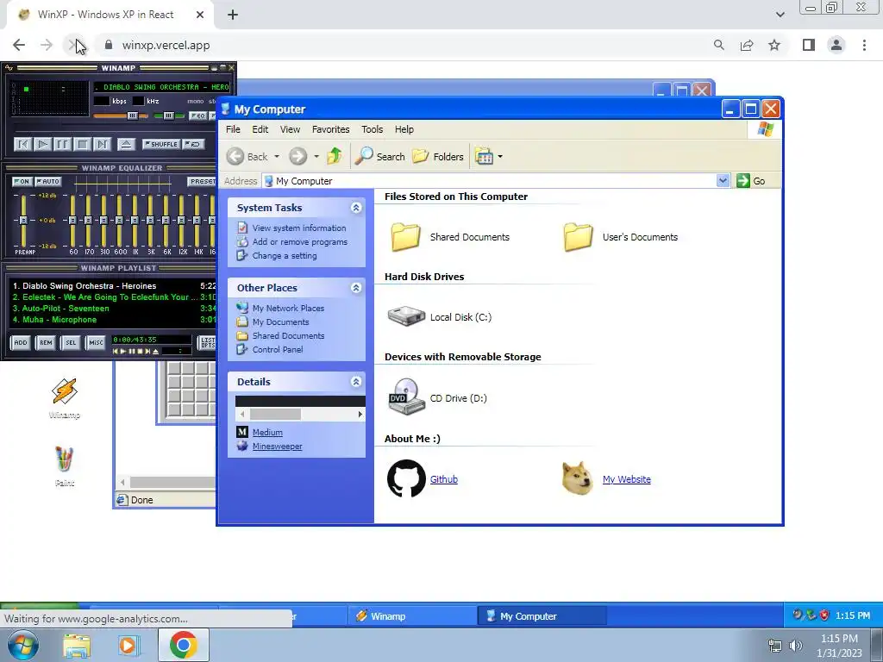This screenshot has width=883, height=662.
Task: Click the Back arrow in My Computer toolbar
Action: coord(235,157)
